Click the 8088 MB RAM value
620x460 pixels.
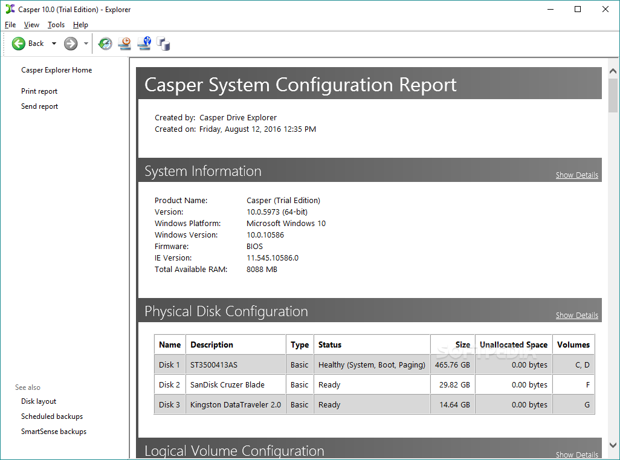(262, 269)
